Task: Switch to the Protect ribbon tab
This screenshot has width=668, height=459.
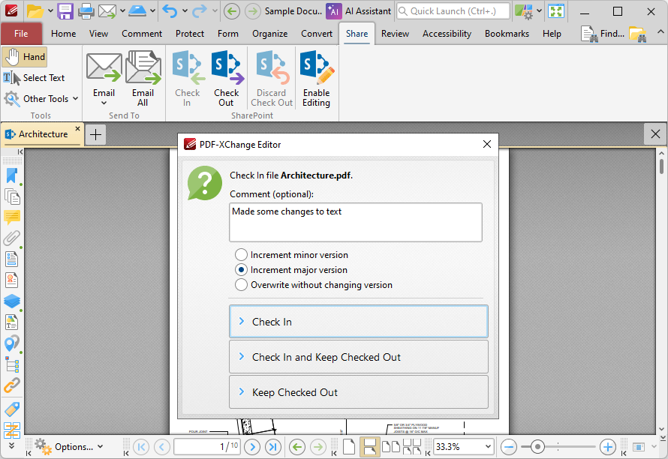Action: tap(190, 34)
